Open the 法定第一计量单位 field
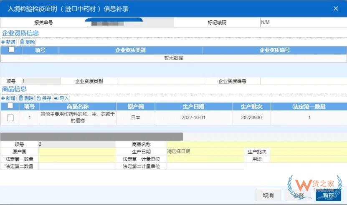 click(205, 159)
